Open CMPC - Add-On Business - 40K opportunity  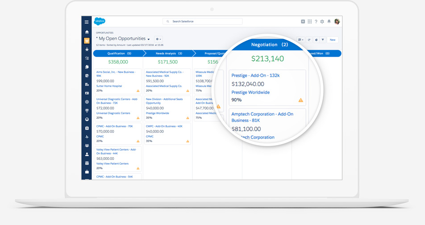click(164, 126)
